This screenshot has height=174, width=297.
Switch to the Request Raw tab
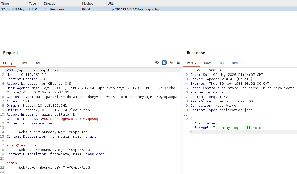coord(23,63)
